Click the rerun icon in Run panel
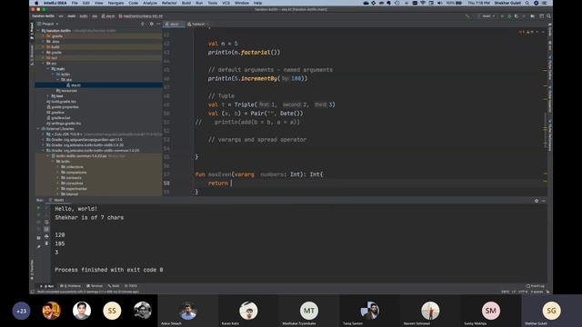The image size is (582, 327). point(38,208)
